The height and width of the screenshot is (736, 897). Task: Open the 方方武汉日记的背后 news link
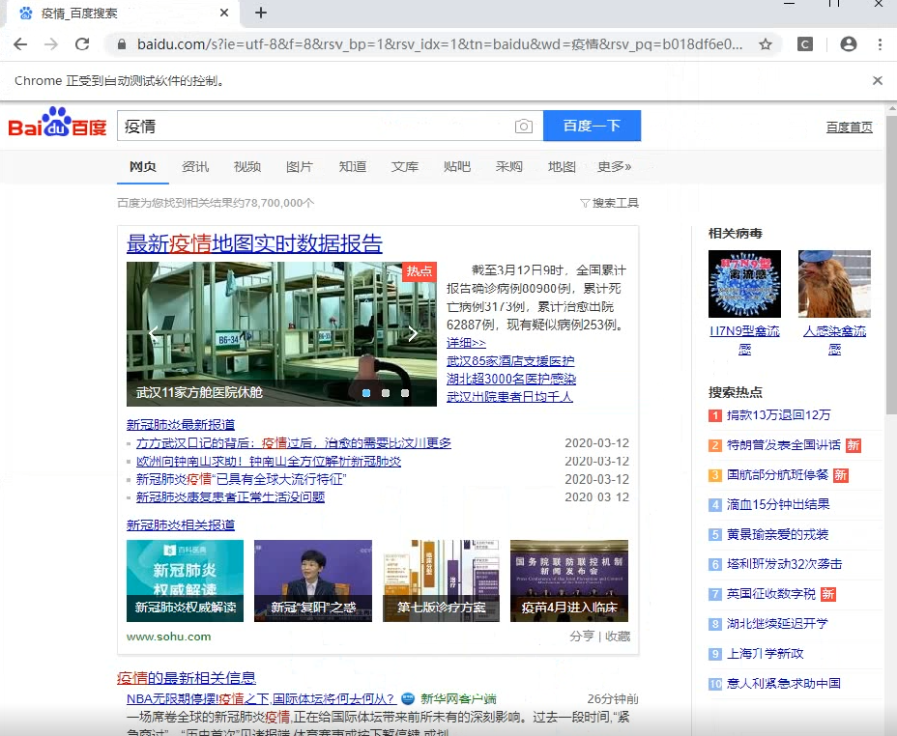pos(294,443)
